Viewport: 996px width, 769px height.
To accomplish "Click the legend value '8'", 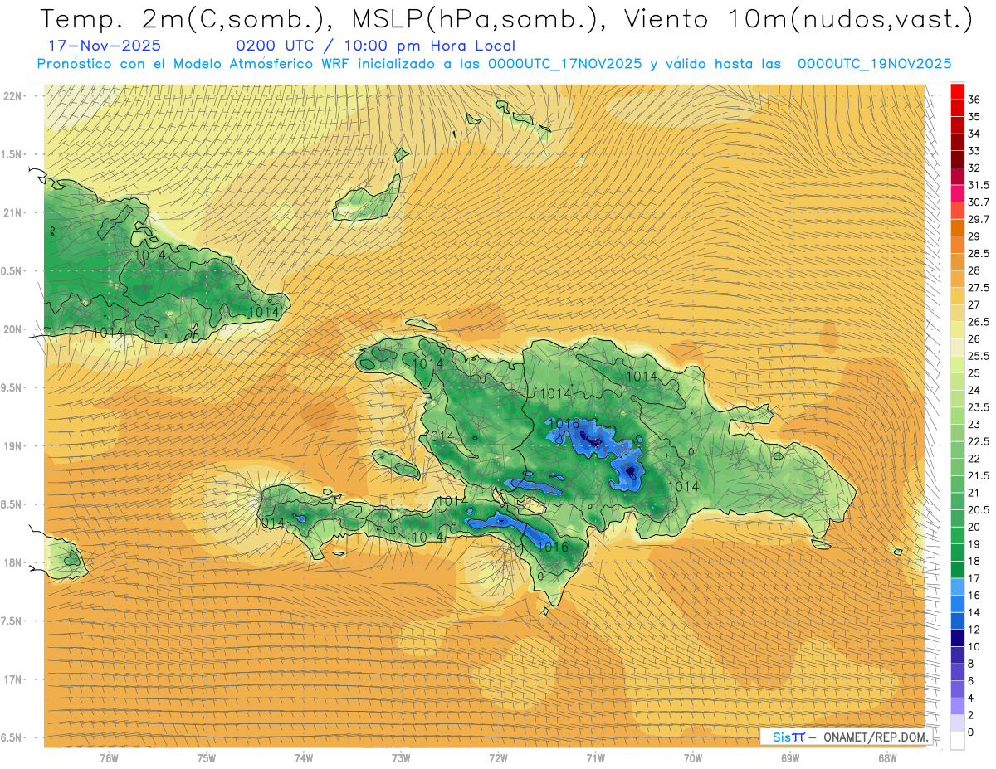I will coord(971,664).
